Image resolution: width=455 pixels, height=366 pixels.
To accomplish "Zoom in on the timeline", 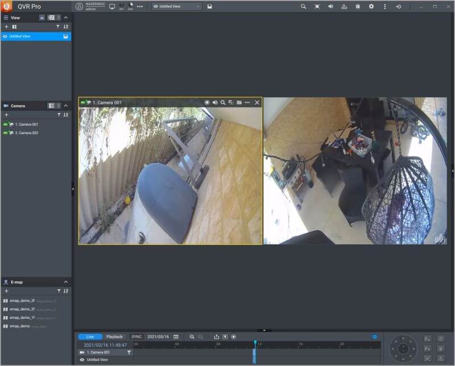I will [x=192, y=337].
